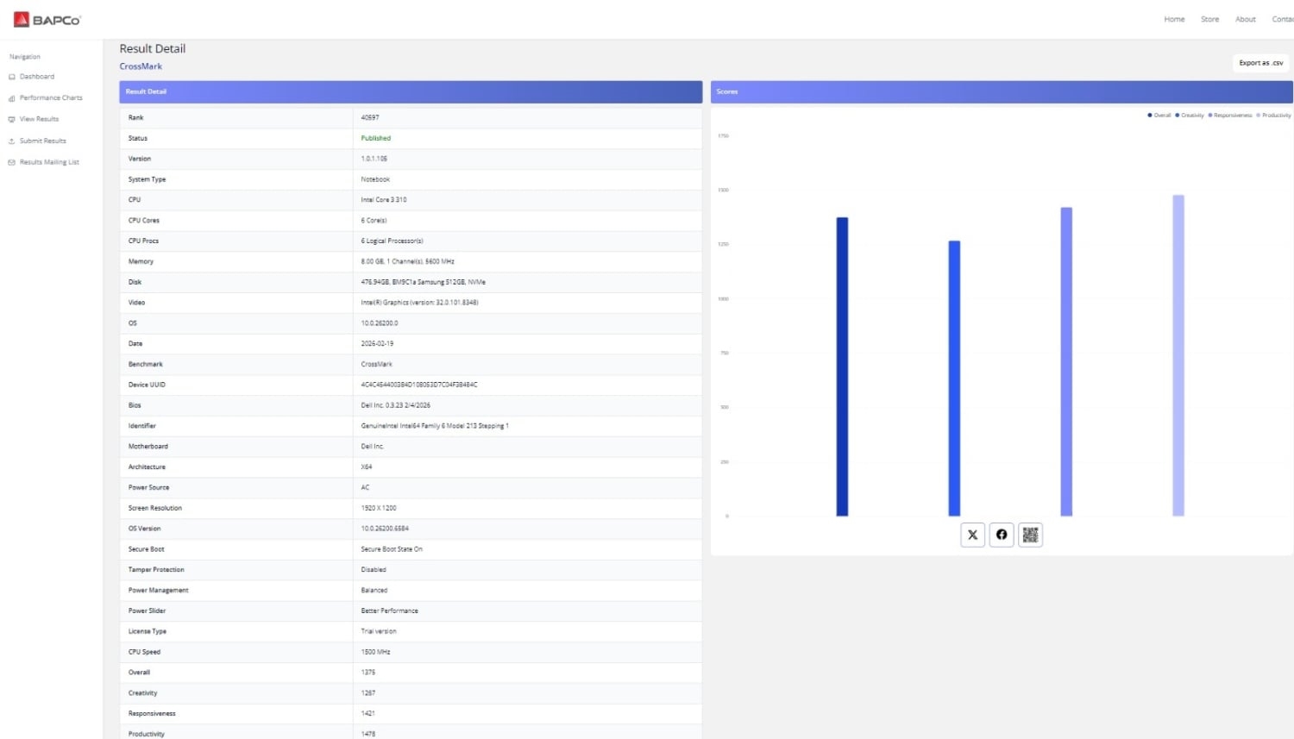
Task: Click the View Results monitor icon
Action: [12, 120]
